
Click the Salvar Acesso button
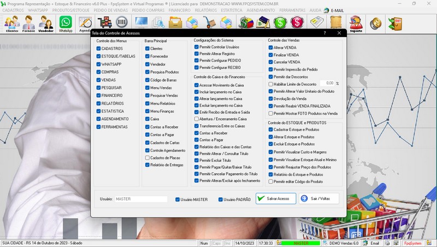pyautogui.click(x=276, y=198)
